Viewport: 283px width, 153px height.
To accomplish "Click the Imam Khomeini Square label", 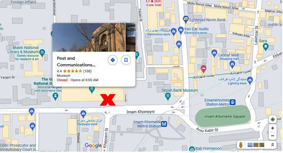I will coord(225,116).
